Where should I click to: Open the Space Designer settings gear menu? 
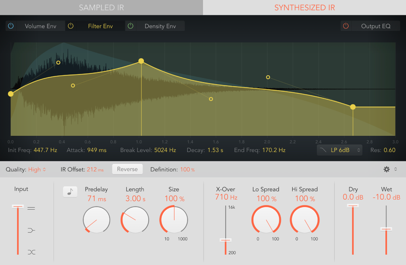[x=386, y=169]
